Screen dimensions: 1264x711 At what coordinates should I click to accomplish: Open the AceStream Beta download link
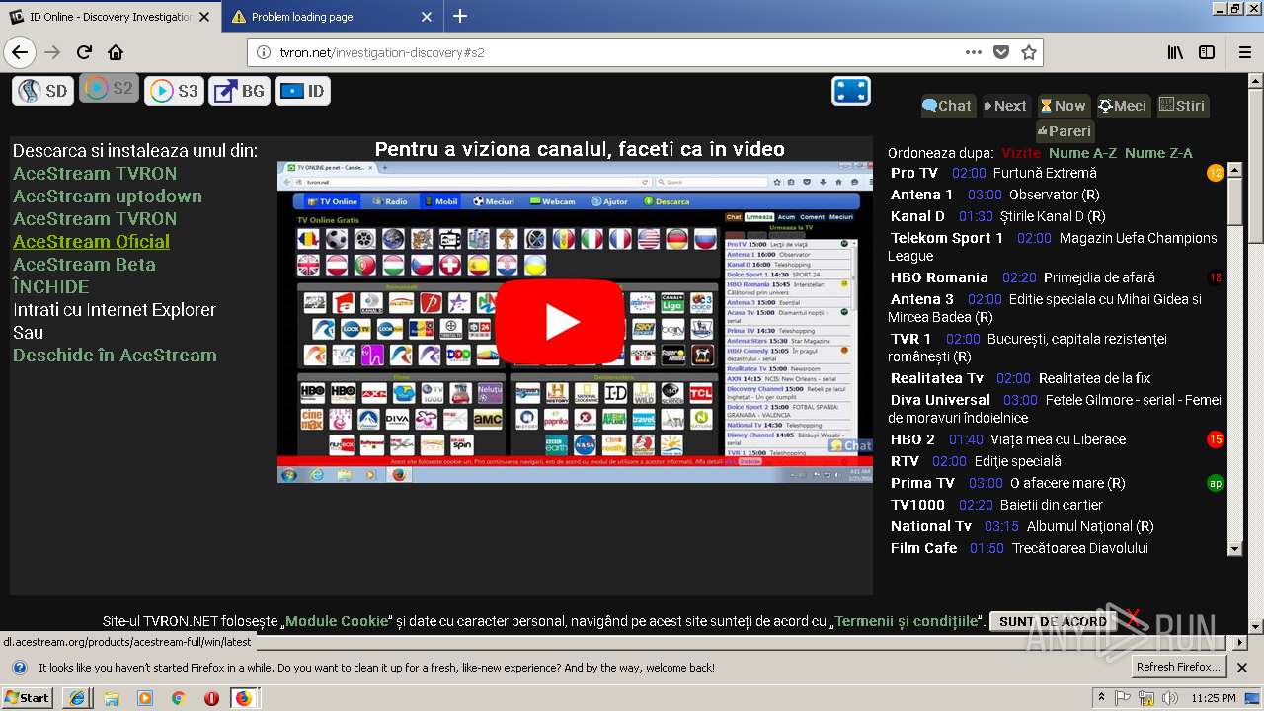[x=84, y=265]
